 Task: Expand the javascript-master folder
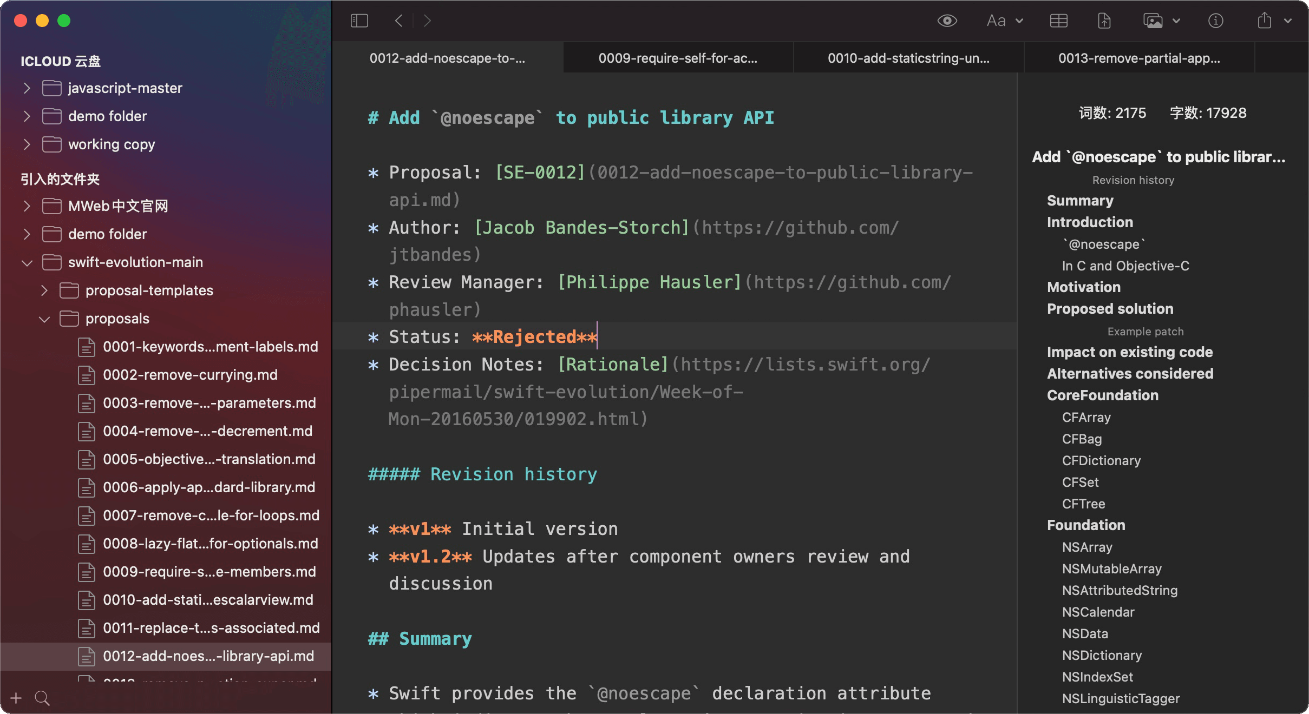click(x=27, y=88)
